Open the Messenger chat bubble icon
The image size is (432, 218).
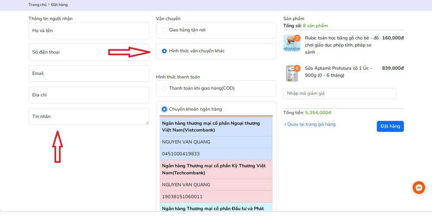click(419, 188)
